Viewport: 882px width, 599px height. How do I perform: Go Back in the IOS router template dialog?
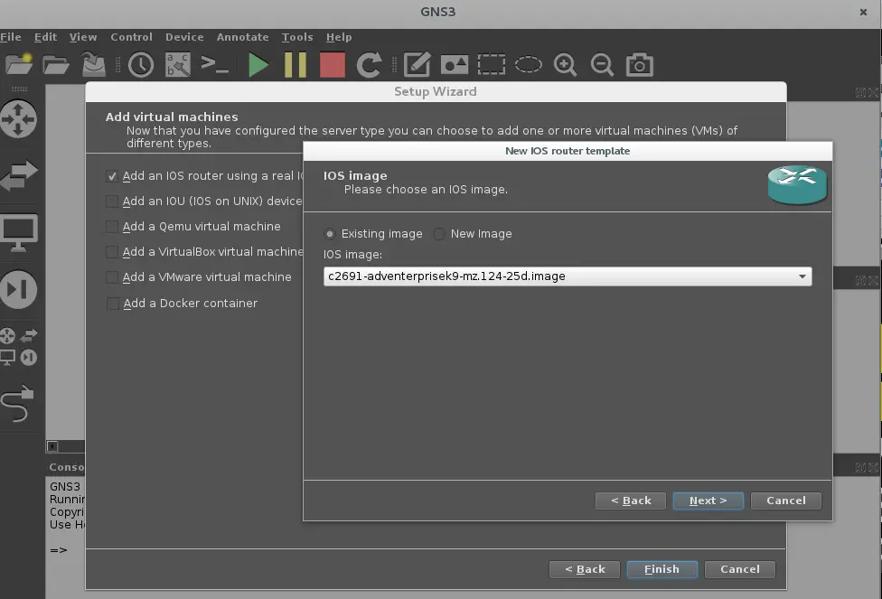tap(631, 501)
